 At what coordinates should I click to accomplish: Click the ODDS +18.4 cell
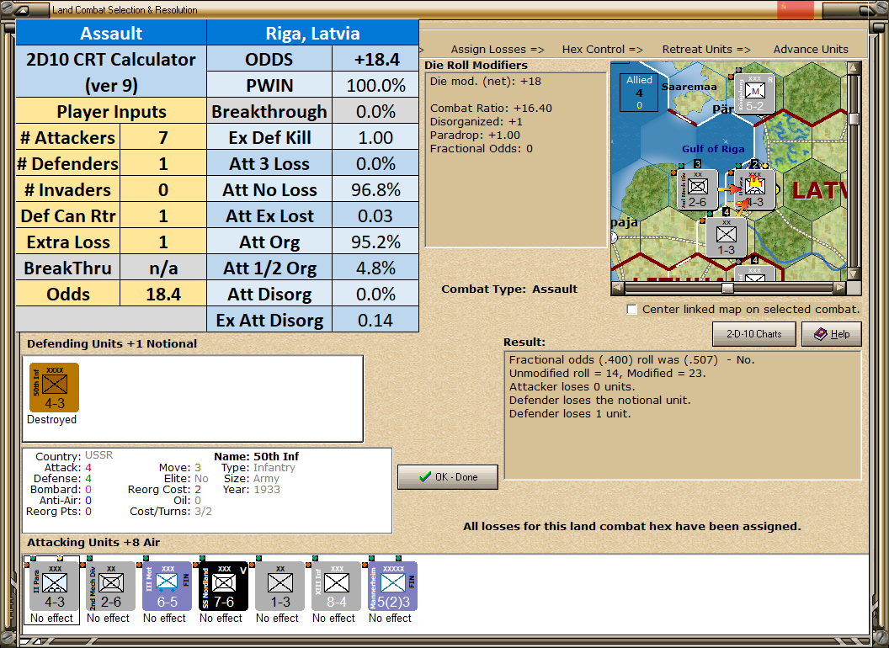click(x=375, y=60)
